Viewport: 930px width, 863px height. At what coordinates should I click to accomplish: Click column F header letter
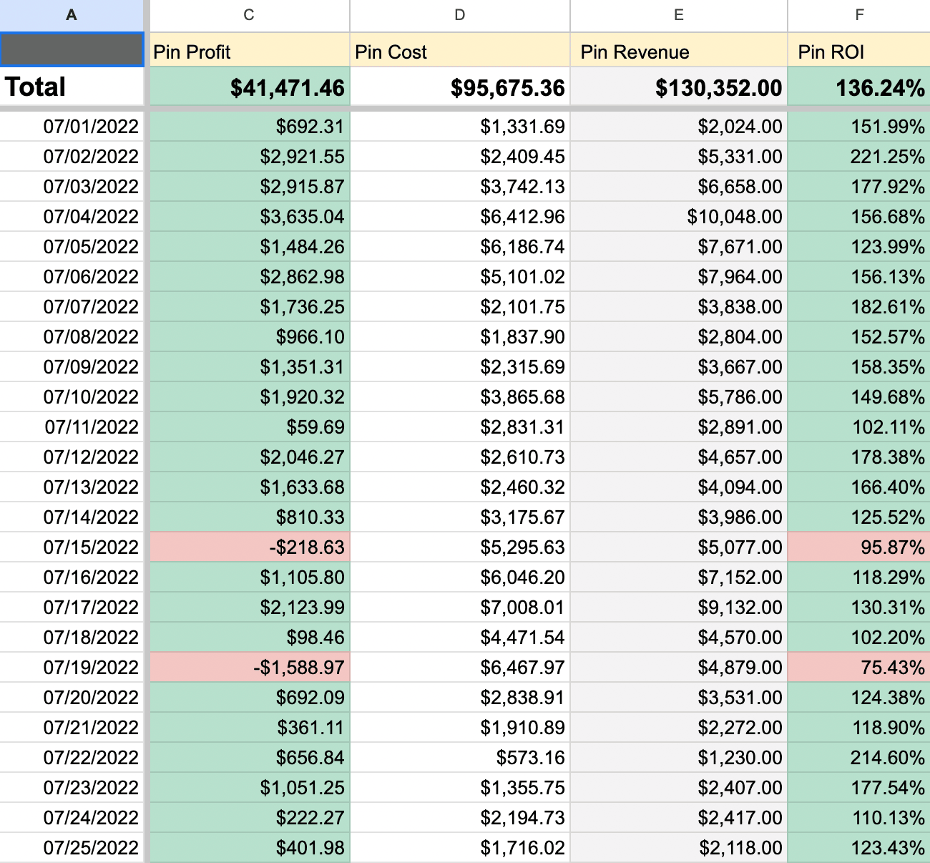(x=858, y=15)
